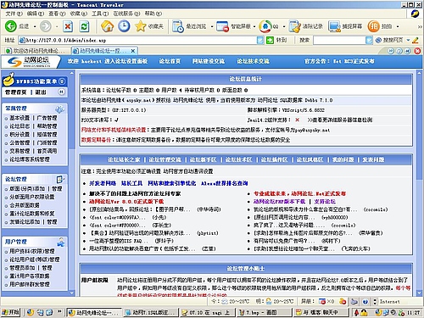424x318 pixels.
Task: Click the 常规管理 section icon in sidebar
Action: [59, 109]
